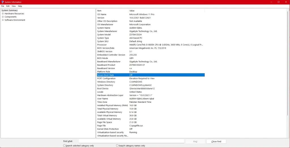Screen dimensions: 290x148
Task: Select the BaseBoard Product row
Action: pyautogui.click(x=151, y=65)
